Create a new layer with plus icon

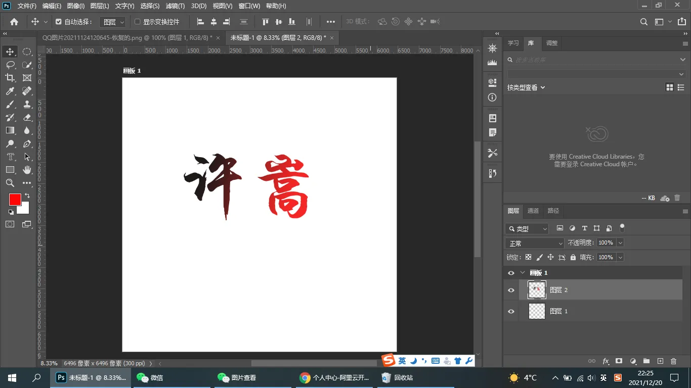click(660, 361)
